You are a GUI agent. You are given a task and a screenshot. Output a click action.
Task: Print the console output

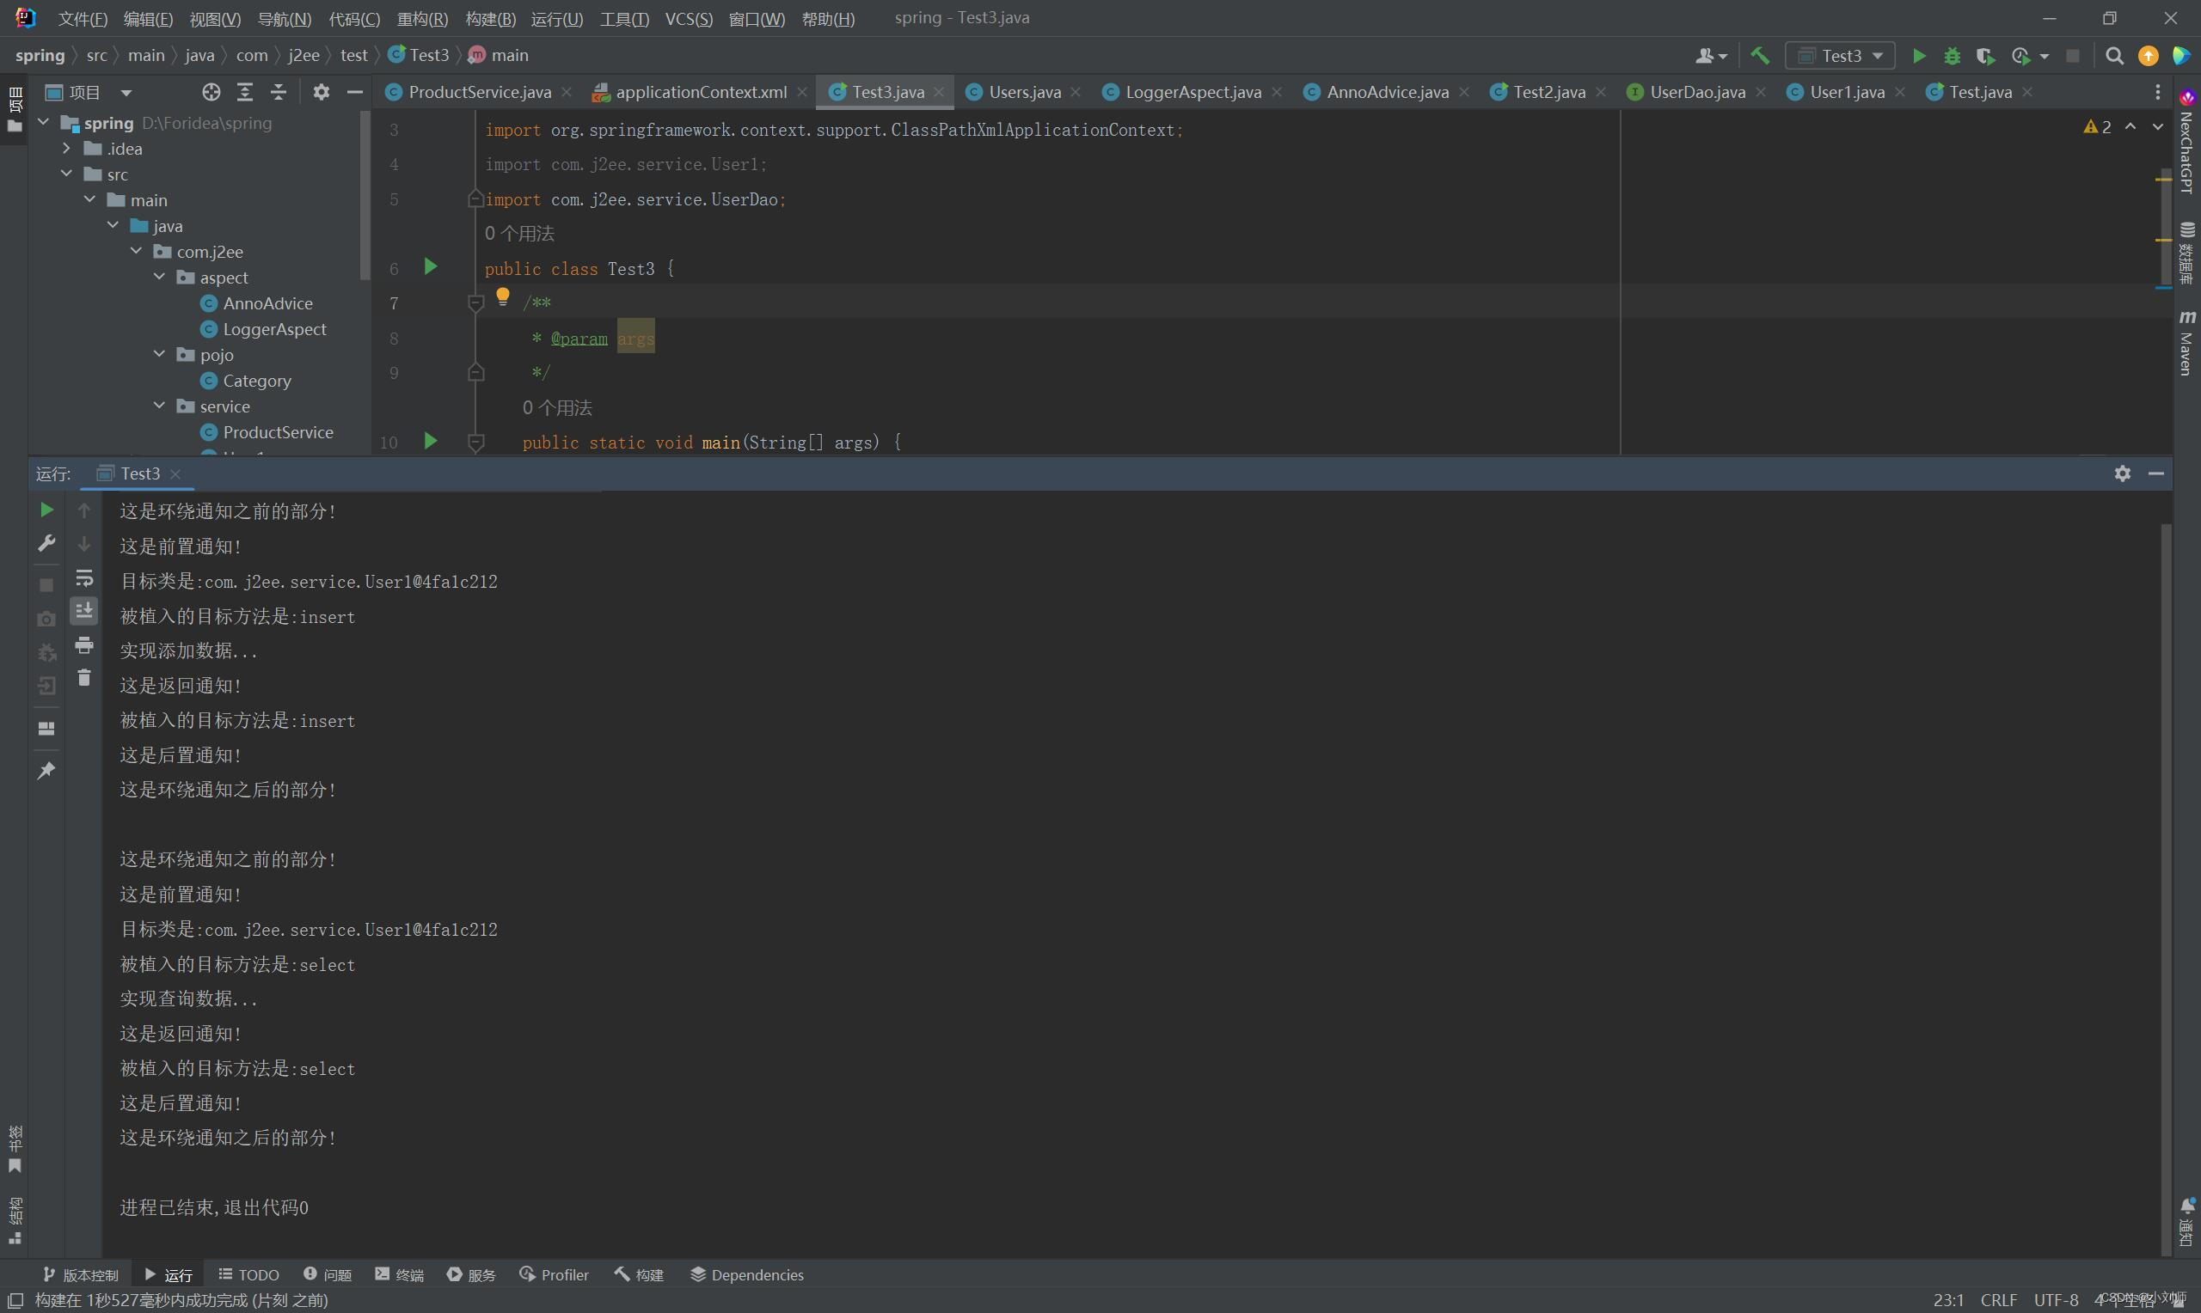[84, 646]
